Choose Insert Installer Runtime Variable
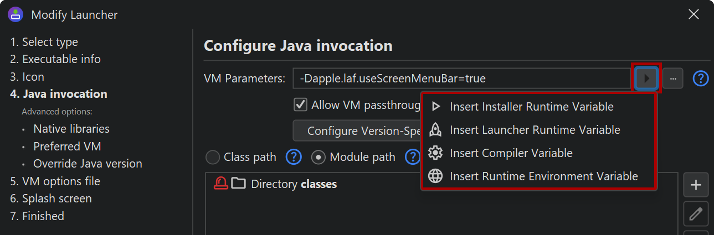 [x=531, y=106]
